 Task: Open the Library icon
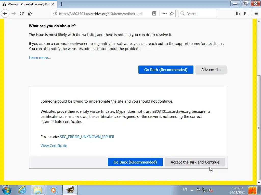[x=238, y=14]
